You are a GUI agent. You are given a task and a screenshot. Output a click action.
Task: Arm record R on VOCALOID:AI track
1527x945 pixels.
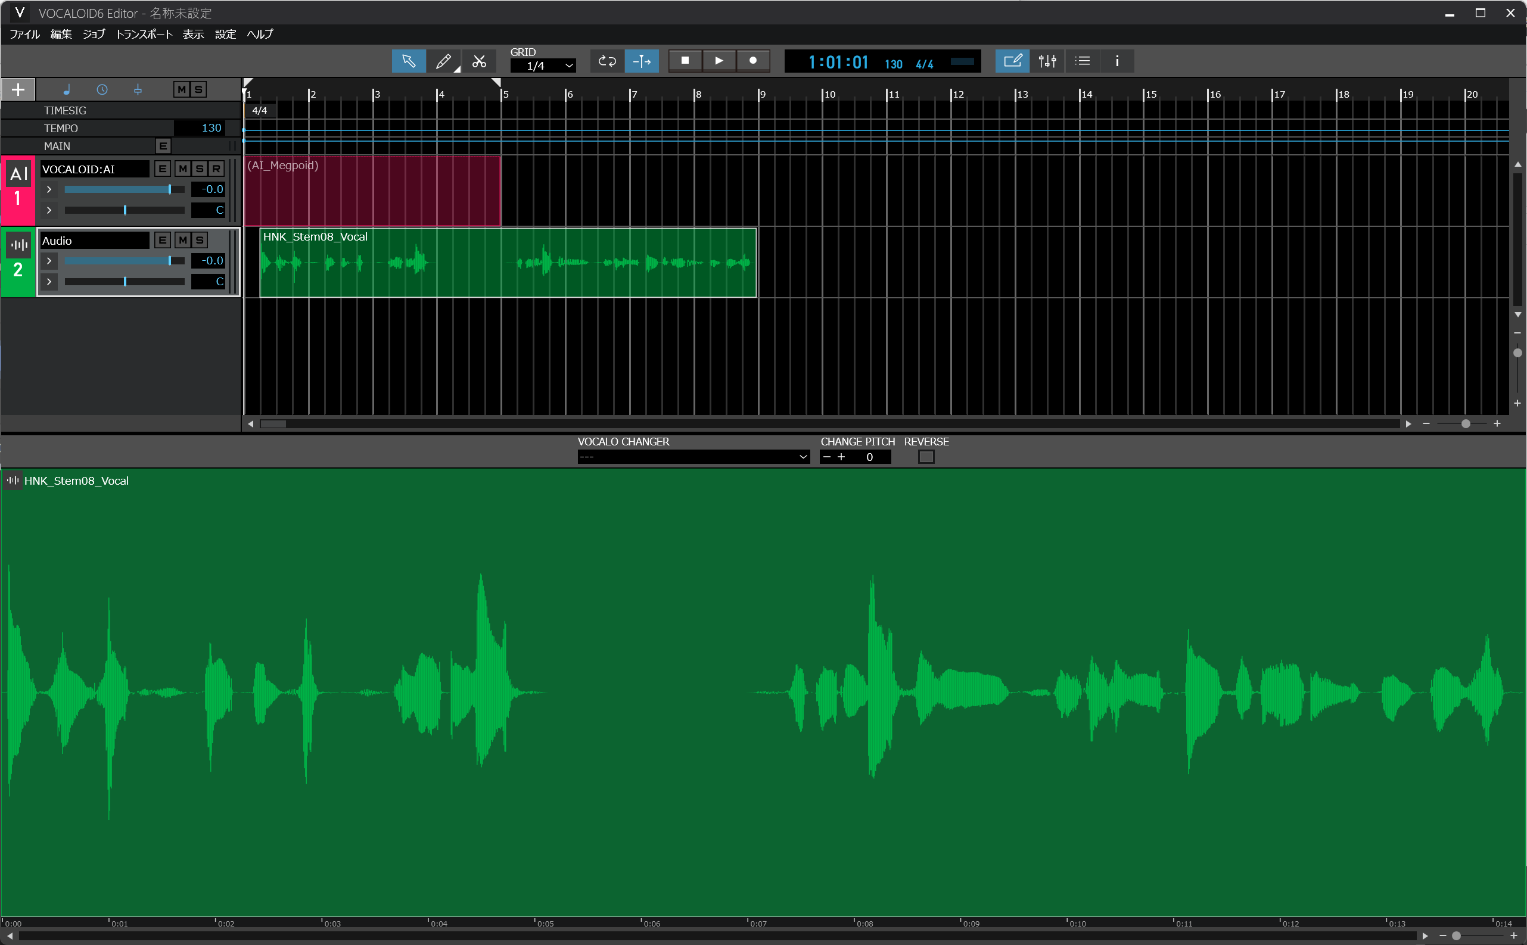pyautogui.click(x=216, y=169)
